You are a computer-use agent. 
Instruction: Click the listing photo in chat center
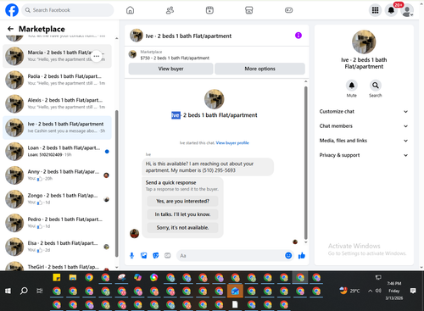click(x=215, y=99)
